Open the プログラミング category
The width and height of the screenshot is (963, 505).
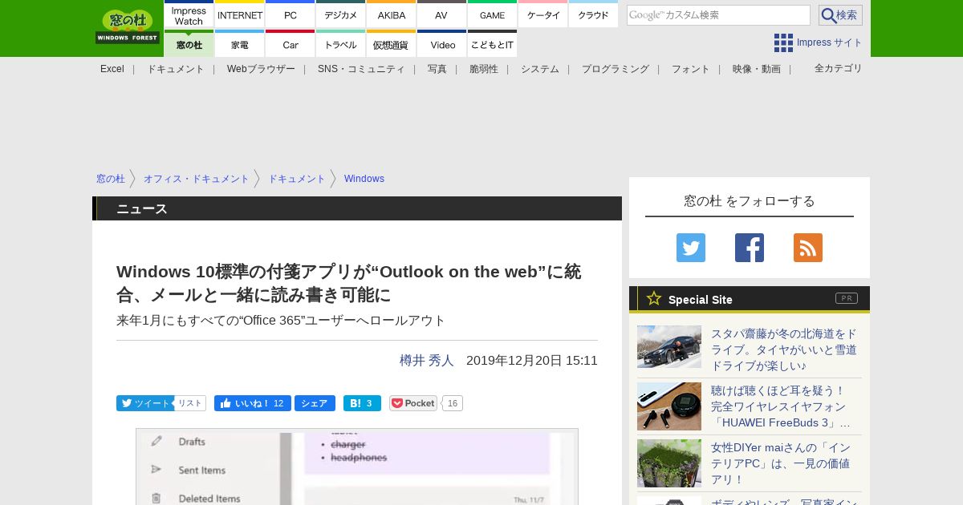point(616,69)
